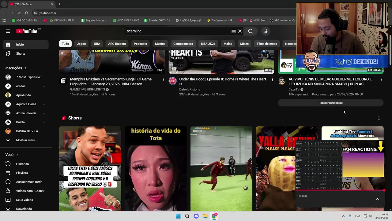Select the Podcasts filter chip
The image size is (392, 221).
pyautogui.click(x=140, y=44)
